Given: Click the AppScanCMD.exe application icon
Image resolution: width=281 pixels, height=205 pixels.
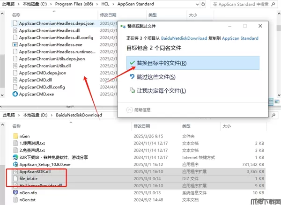Looking at the screenshot, I should click(x=15, y=94).
